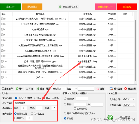This screenshot has width=139, height=124.
Task: Select extension 自定义 radio option
Action: pos(65,99)
